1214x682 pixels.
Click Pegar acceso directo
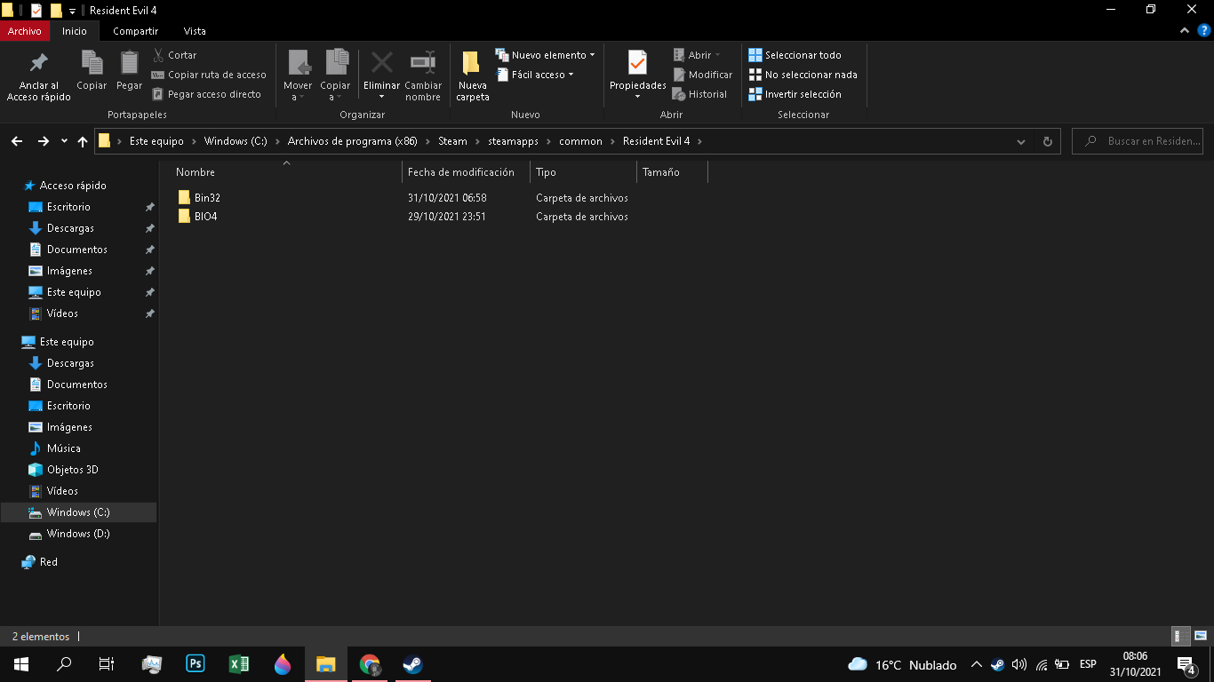[x=206, y=94]
